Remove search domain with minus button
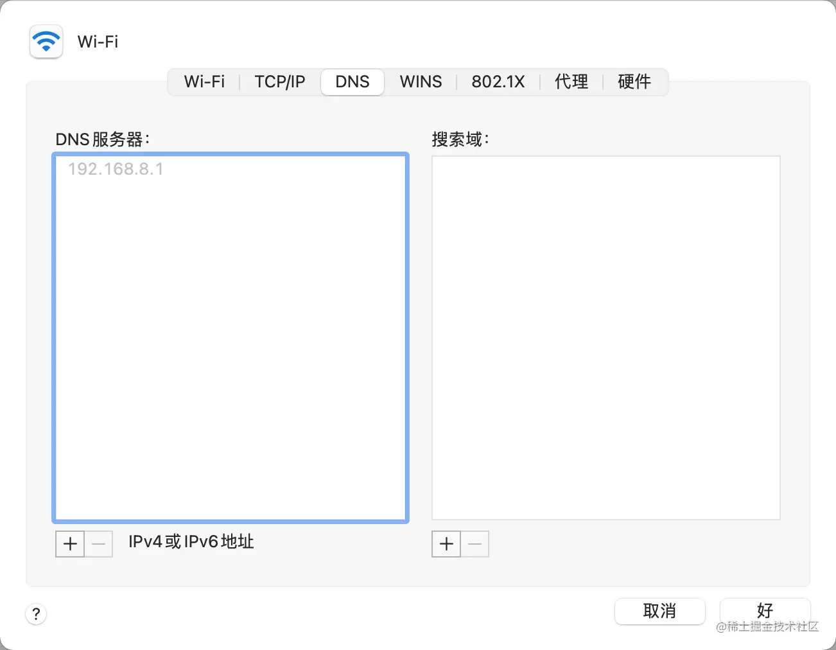 475,544
